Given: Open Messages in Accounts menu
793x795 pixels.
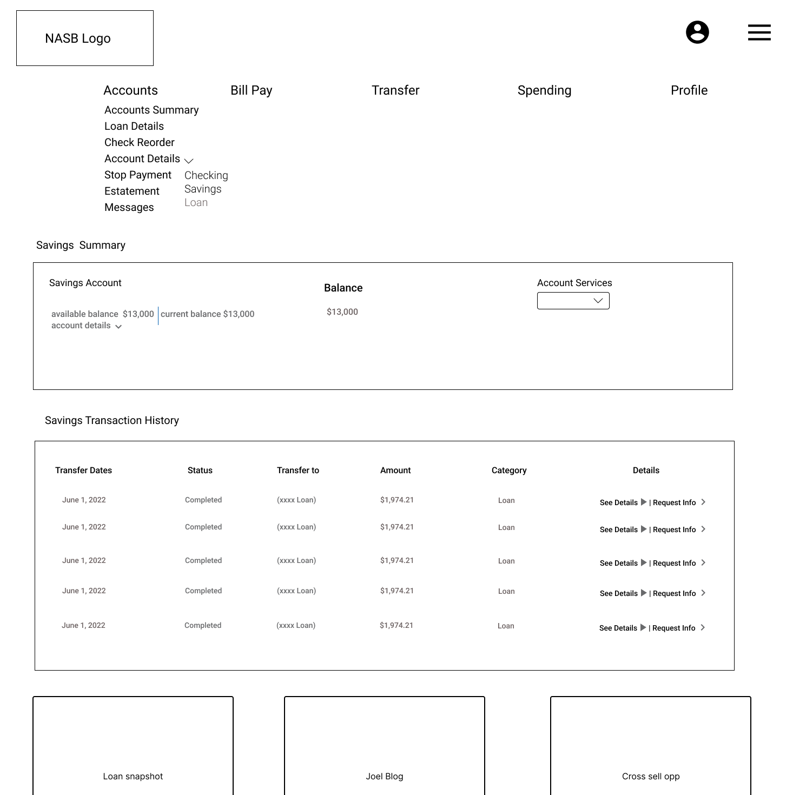Looking at the screenshot, I should click(129, 207).
